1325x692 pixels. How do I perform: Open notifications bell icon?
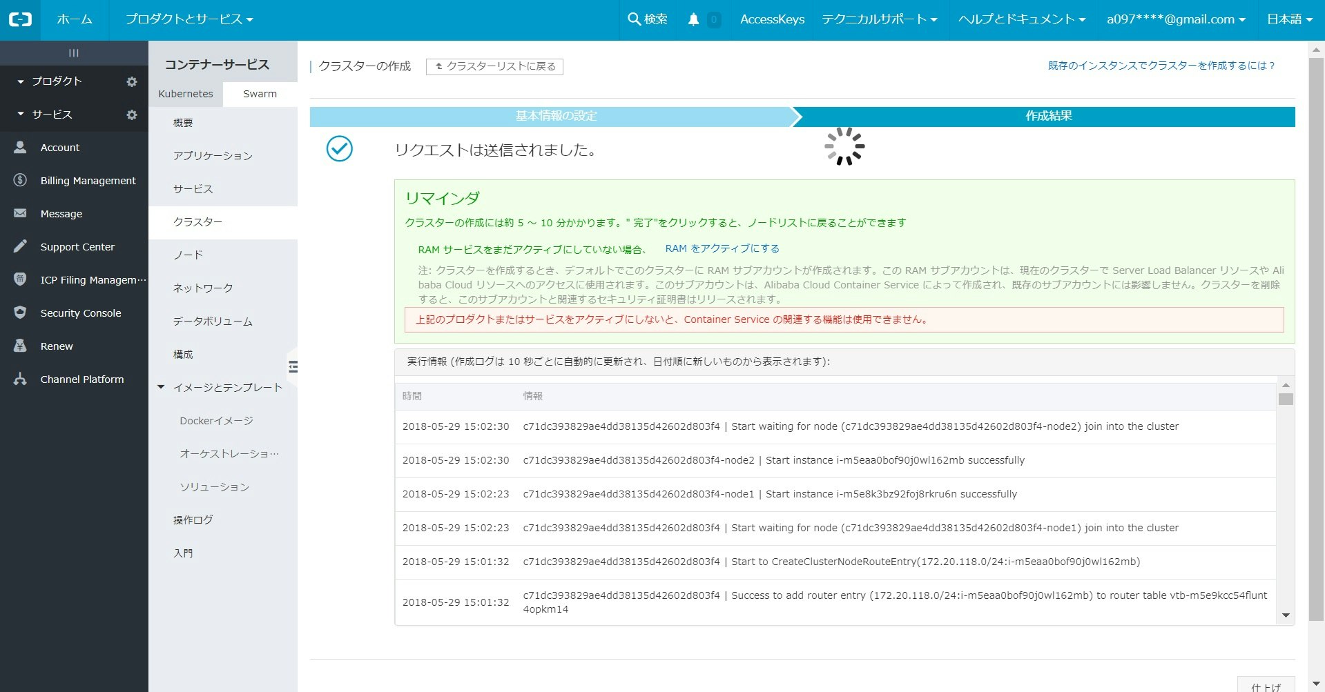pos(693,19)
